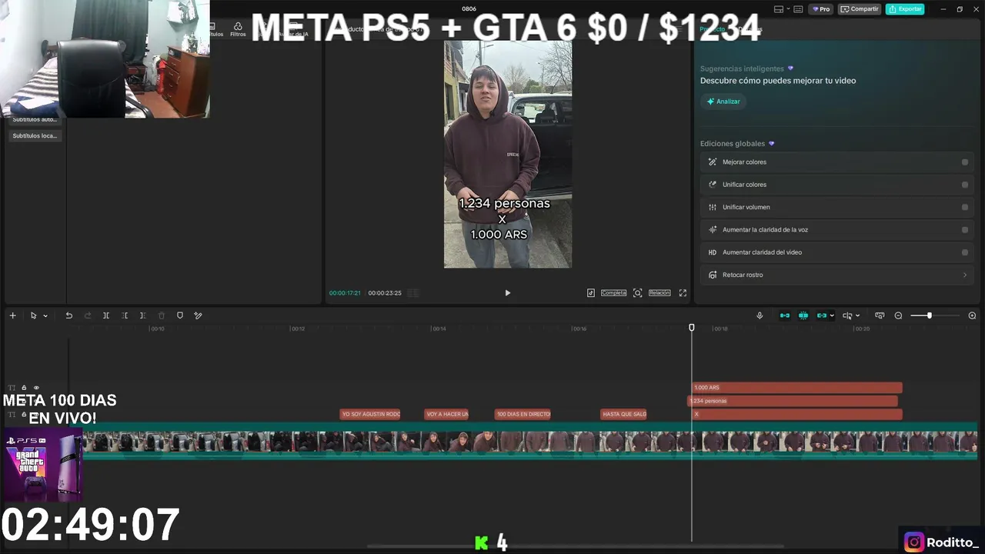The image size is (985, 554).
Task: Open the window layout icon in title bar
Action: (779, 9)
